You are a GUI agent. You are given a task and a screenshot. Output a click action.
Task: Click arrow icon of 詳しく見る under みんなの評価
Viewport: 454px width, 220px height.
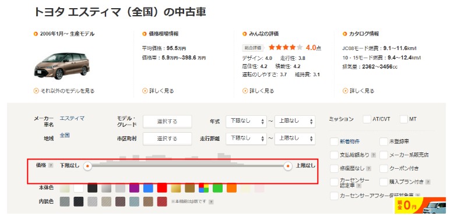tap(245, 91)
